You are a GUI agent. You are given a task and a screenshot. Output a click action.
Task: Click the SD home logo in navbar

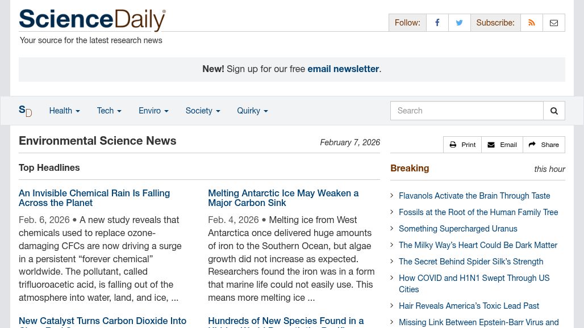coord(25,111)
